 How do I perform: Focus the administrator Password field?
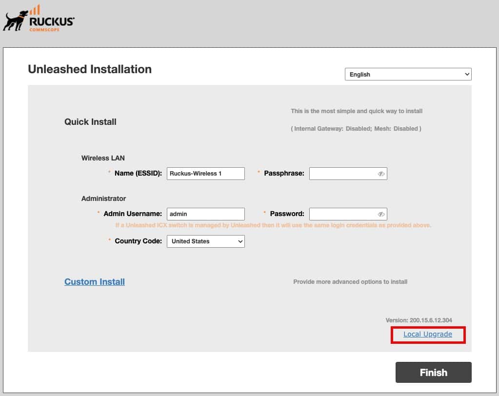point(348,214)
